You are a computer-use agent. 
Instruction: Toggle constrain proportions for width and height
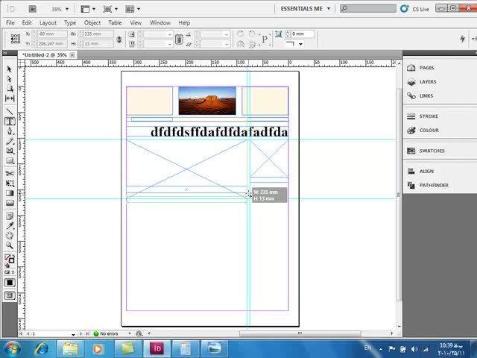pos(119,39)
